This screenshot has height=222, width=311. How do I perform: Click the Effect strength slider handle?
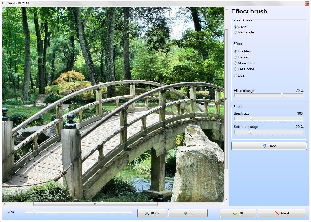[282, 95]
